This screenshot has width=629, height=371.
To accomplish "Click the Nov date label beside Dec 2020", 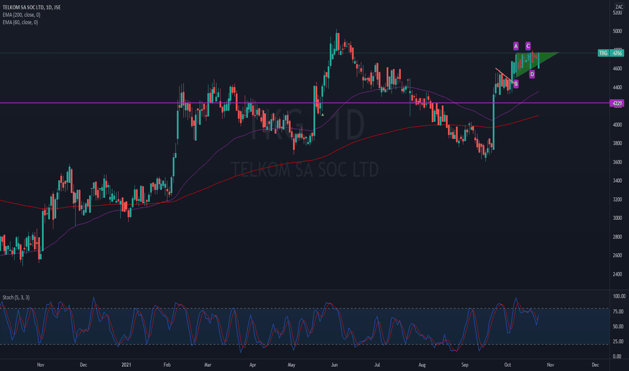I will tap(40, 365).
